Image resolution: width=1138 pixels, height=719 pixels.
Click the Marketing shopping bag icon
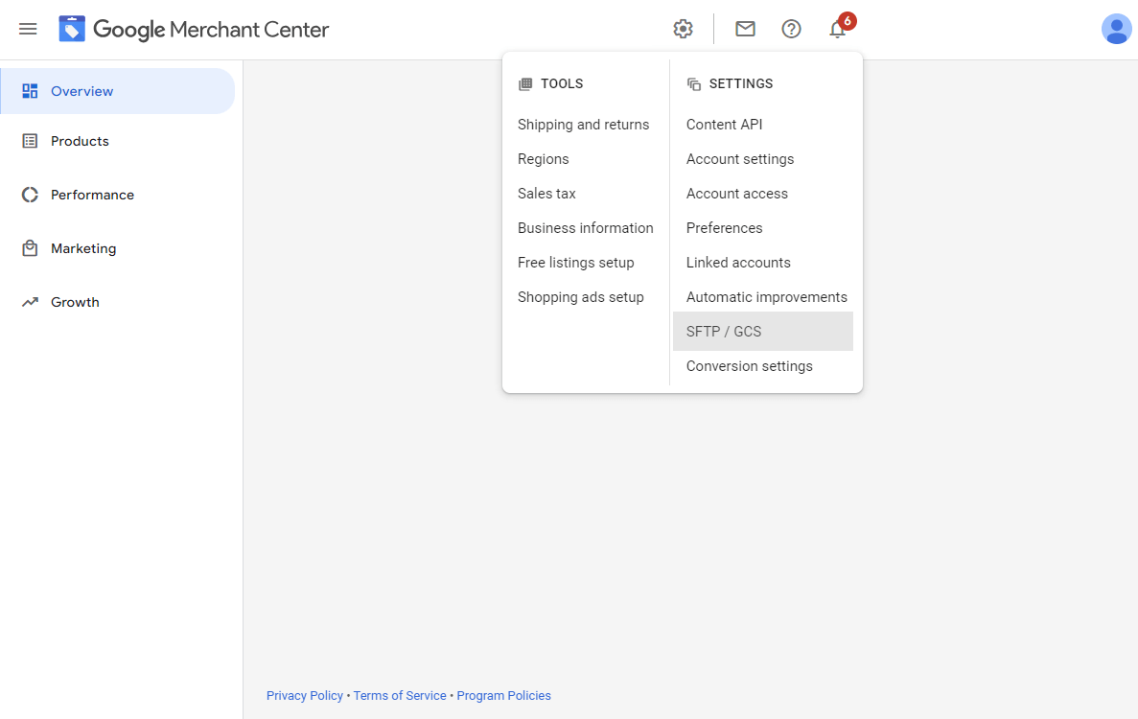coord(30,248)
